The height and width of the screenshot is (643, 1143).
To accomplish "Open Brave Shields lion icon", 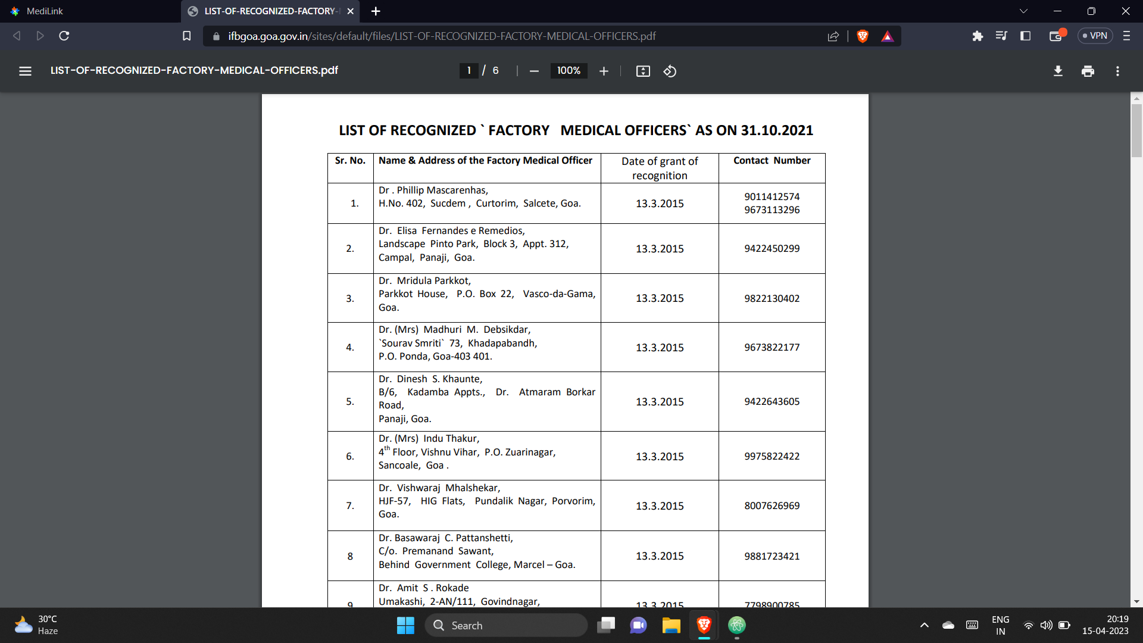I will click(862, 36).
